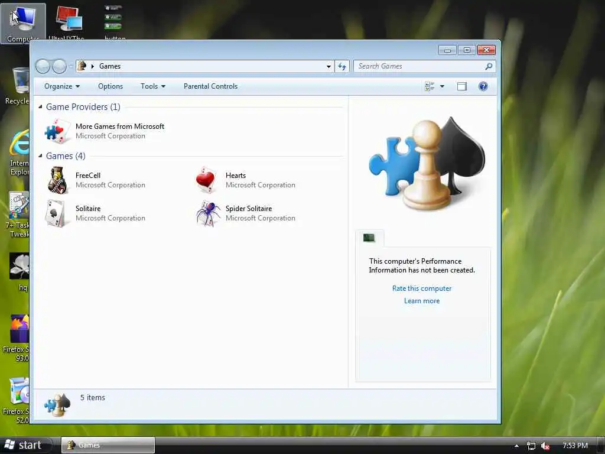This screenshot has height=454, width=605.
Task: Click the More Games from Microsoft text
Action: pyautogui.click(x=120, y=127)
